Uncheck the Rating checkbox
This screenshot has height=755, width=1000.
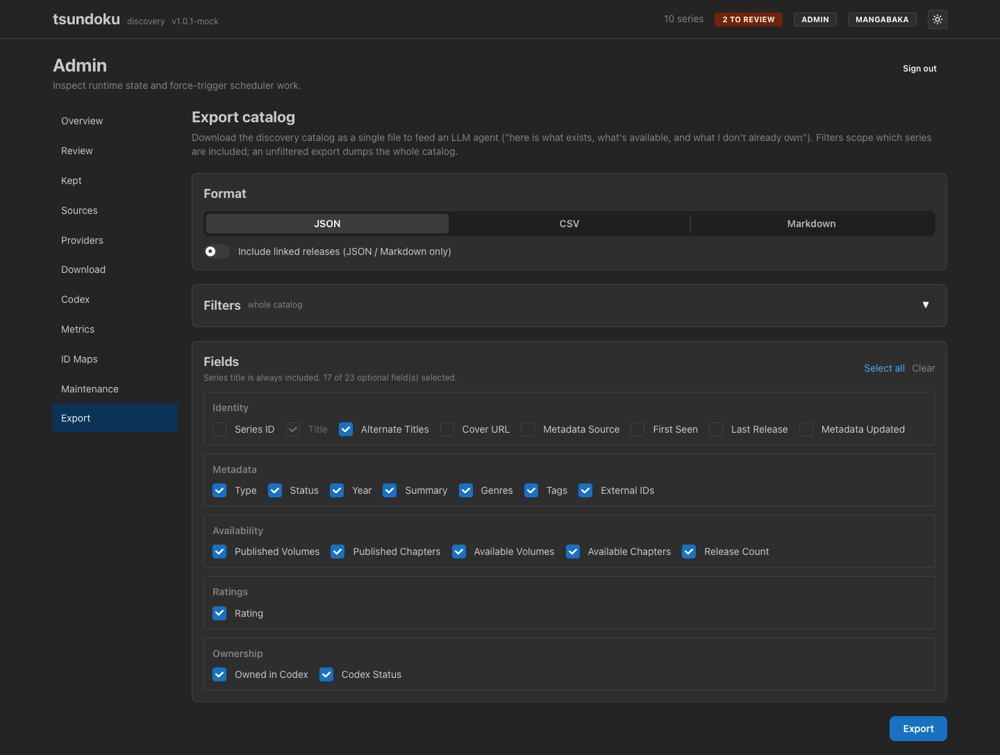[x=219, y=613]
